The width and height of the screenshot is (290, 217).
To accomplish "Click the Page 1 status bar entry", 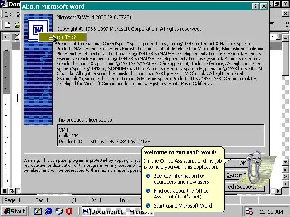I will [13, 200].
